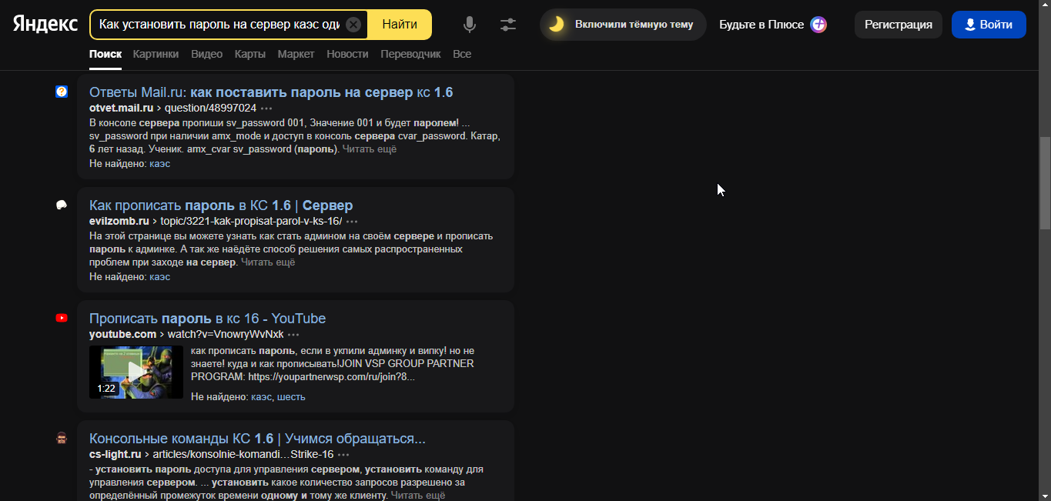
Task: Switch to the Новости tab
Action: [x=347, y=54]
